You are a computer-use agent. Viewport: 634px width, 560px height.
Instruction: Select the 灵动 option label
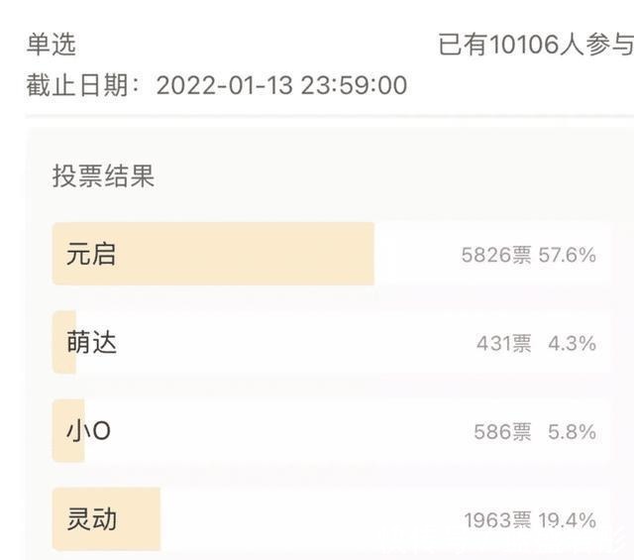[91, 519]
